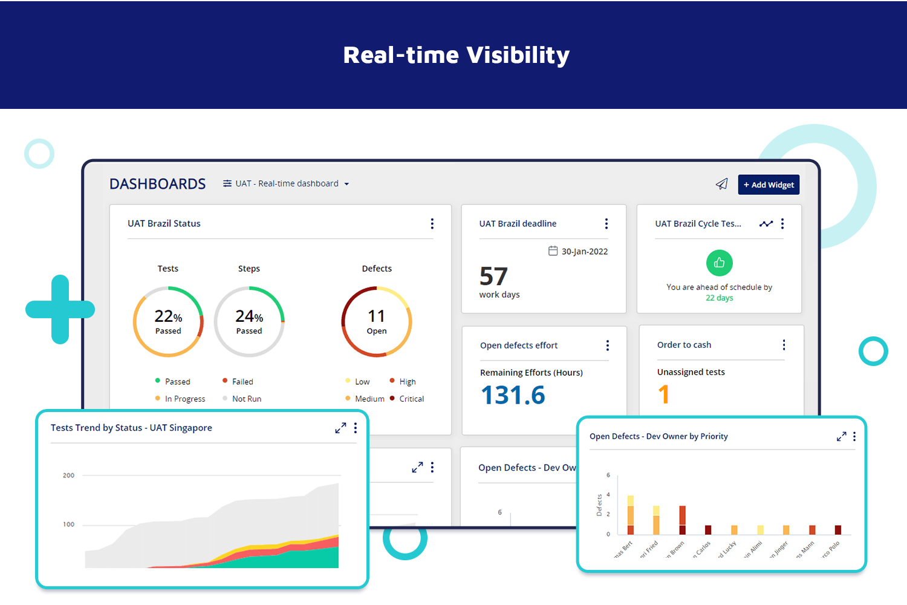Toggle the Medium defects legend item

[x=365, y=399]
